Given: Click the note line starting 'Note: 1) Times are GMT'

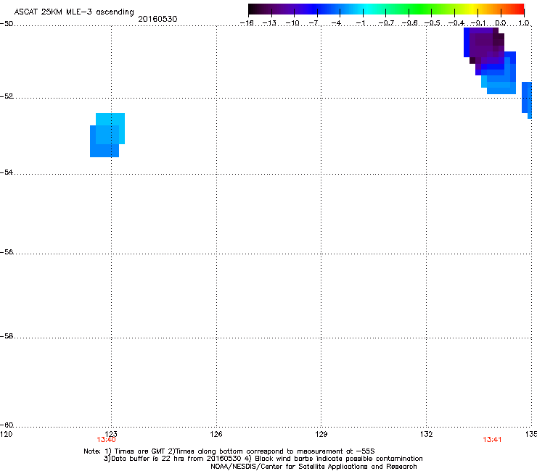Looking at the screenshot, I should coord(229,451).
